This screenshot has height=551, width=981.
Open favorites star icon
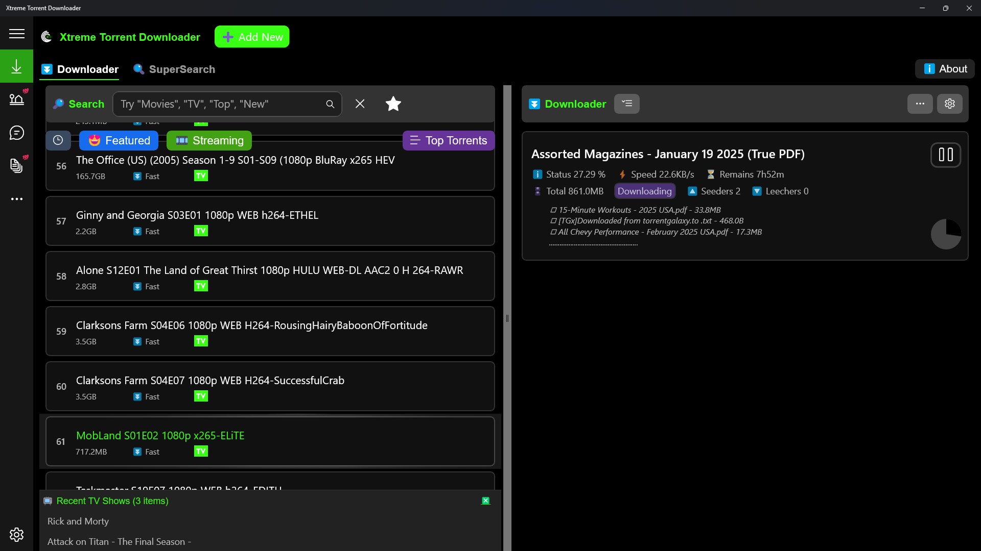393,104
